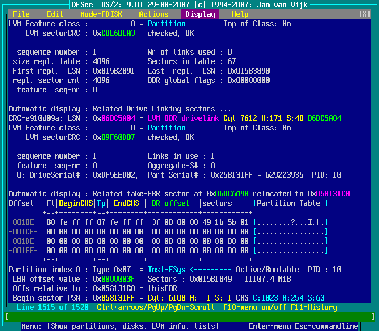Viewport: 379px width, 331px height.
Task: Open the Edit menu
Action: pos(55,14)
